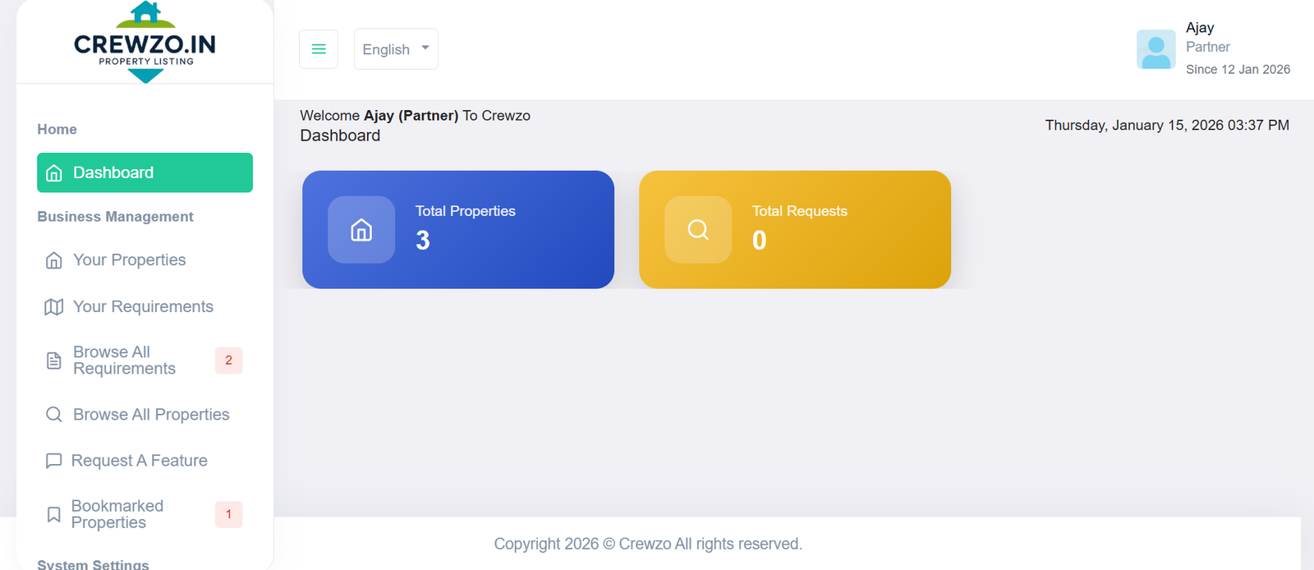This screenshot has width=1314, height=570.
Task: Click the Bookmarked Properties bookmark icon
Action: point(54,514)
